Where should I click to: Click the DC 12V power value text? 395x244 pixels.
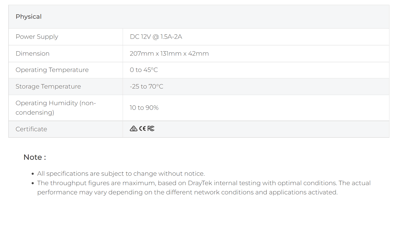(156, 37)
